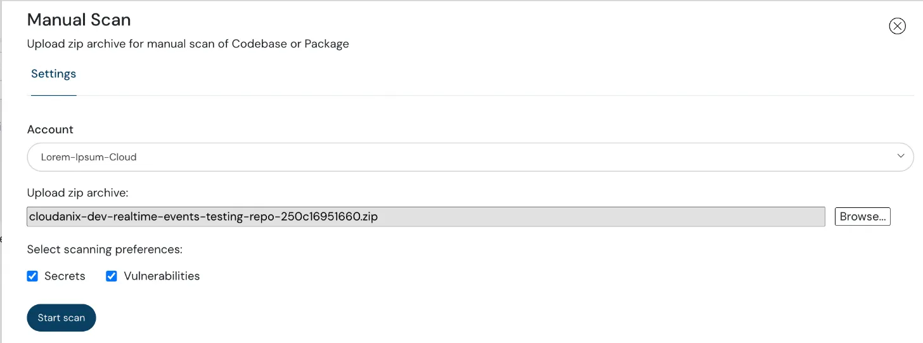
Task: Click the Manual Scan heading
Action: [x=79, y=20]
